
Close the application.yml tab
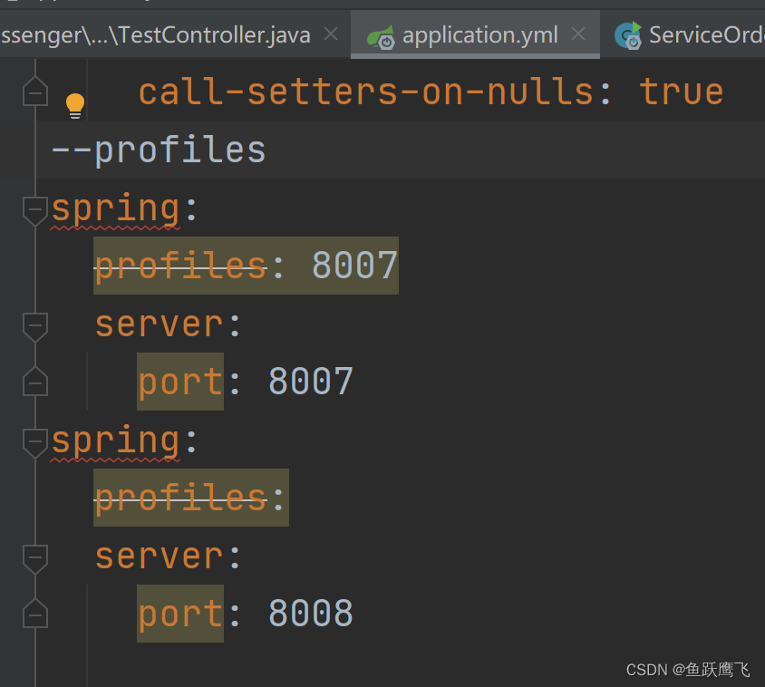tap(578, 33)
